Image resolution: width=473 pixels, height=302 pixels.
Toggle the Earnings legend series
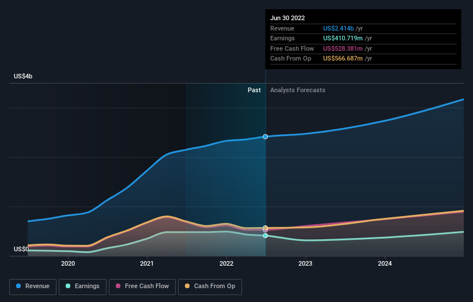click(x=82, y=286)
